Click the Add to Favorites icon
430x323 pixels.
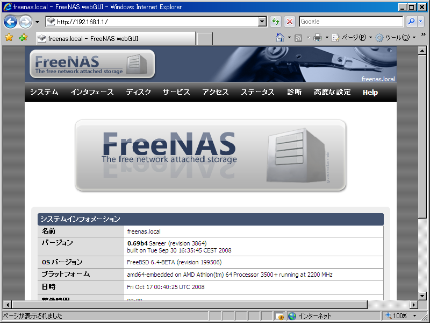(x=23, y=37)
